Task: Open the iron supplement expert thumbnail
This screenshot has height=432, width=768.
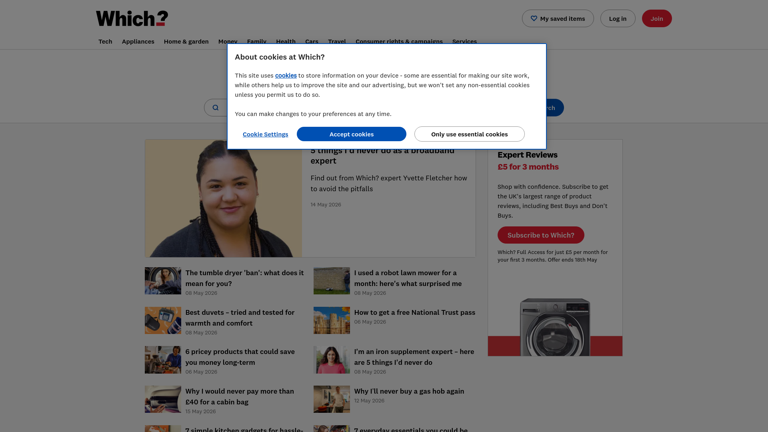Action: point(332,360)
